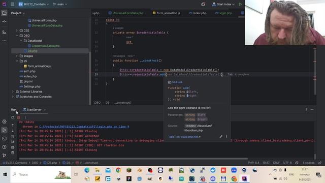The width and height of the screenshot is (325, 183).
Task: Click the green Run button in toolbar
Action: pos(240,4)
